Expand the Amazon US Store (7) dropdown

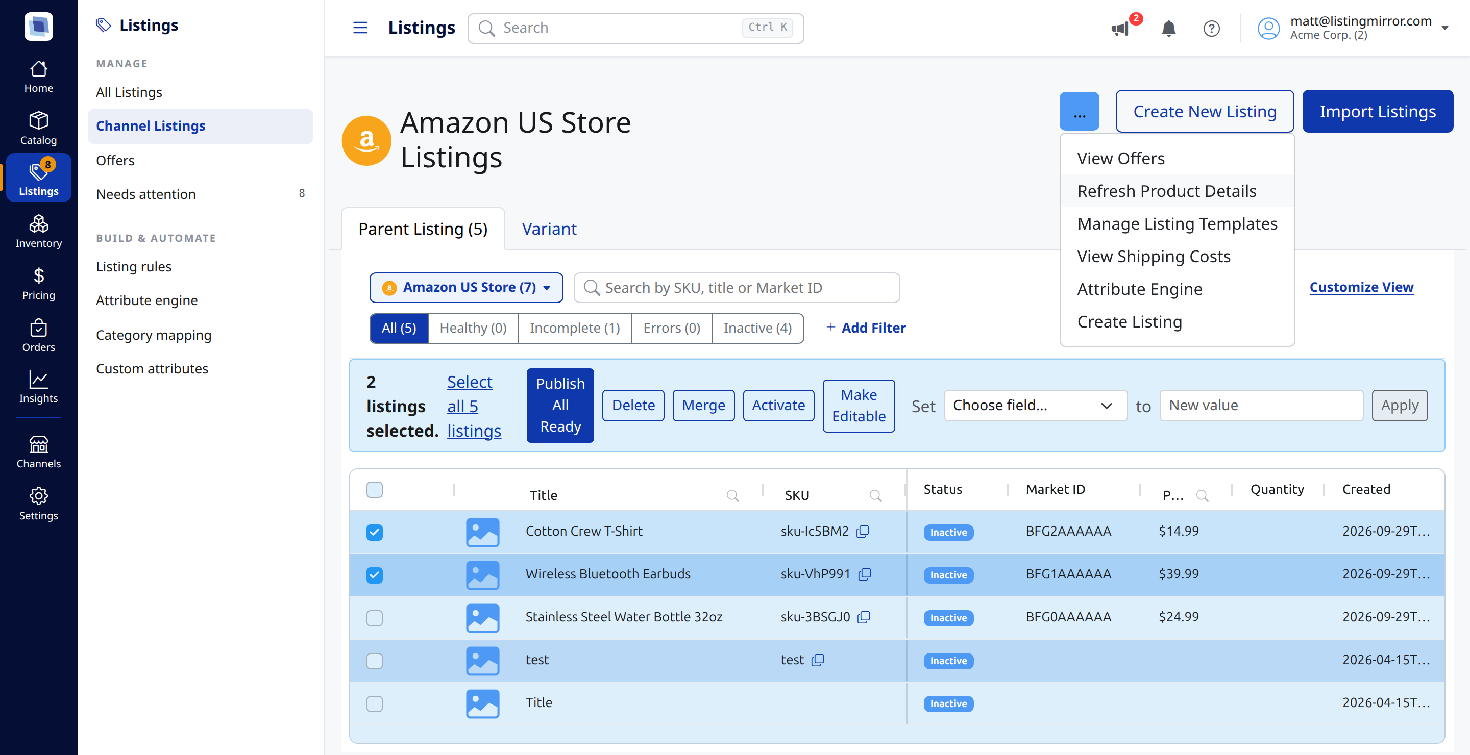[466, 287]
